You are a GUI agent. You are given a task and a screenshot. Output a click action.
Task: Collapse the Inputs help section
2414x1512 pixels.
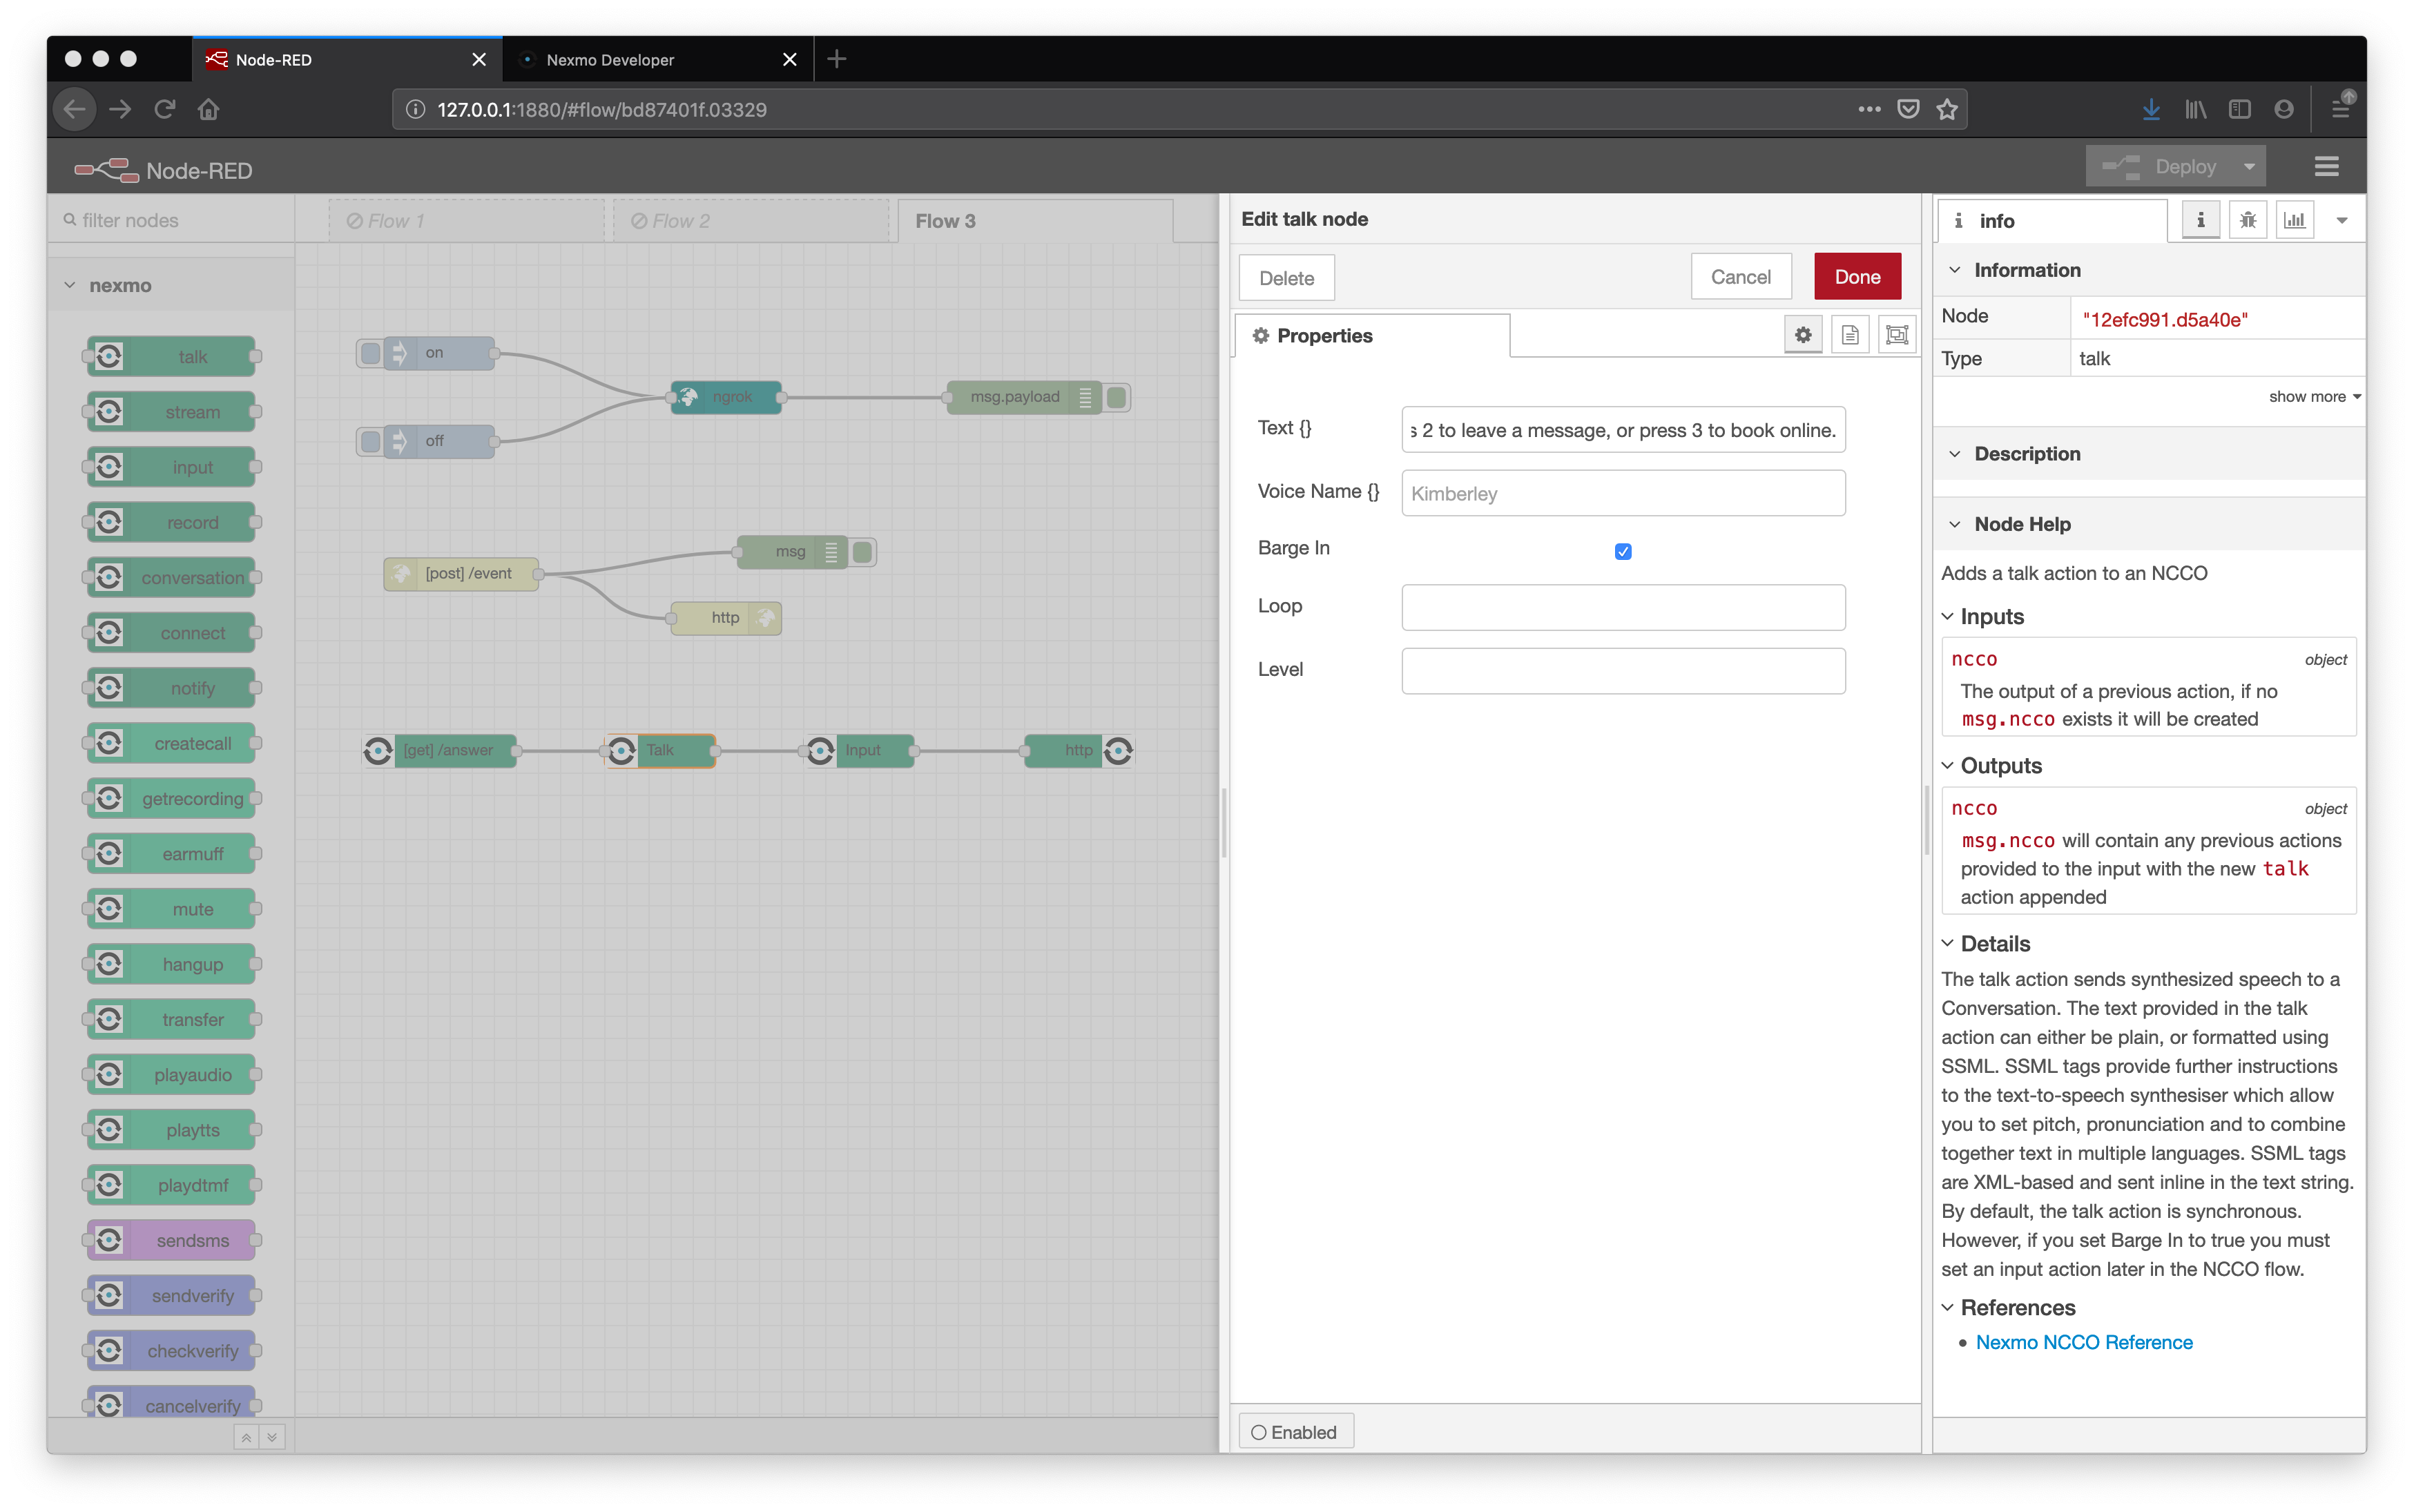pos(1948,616)
